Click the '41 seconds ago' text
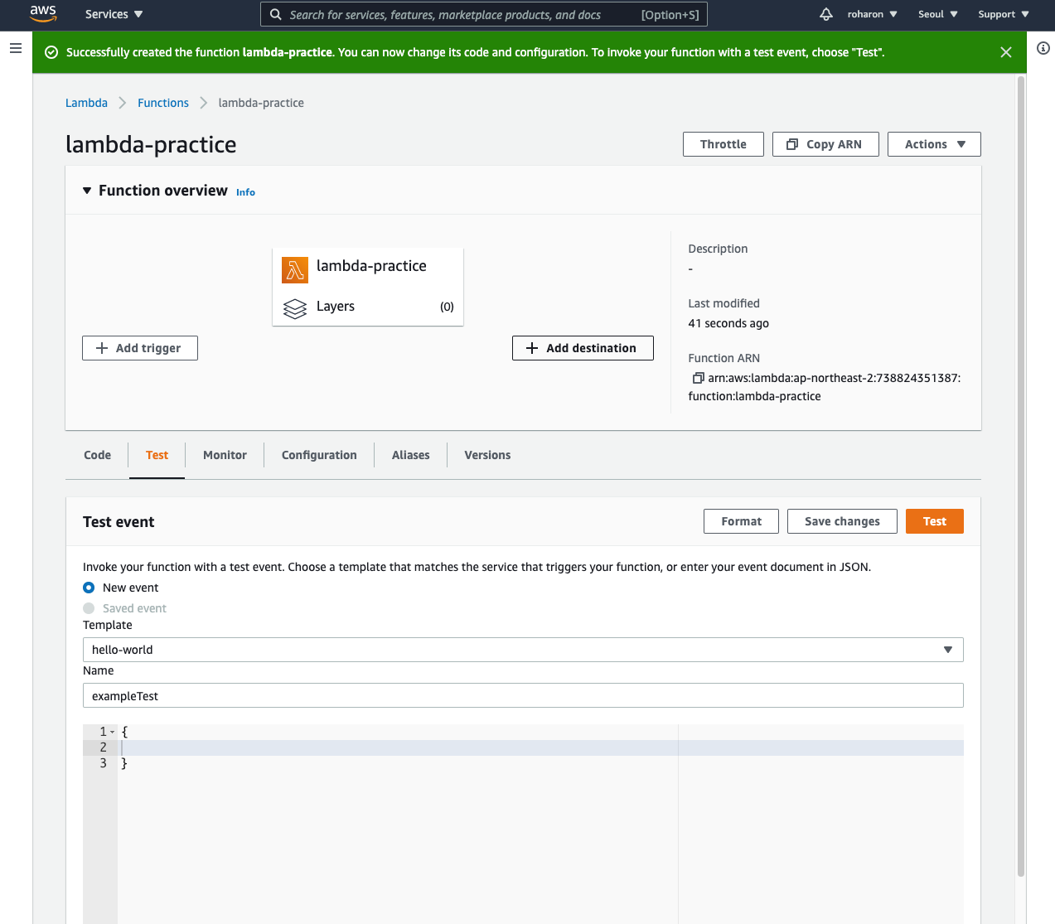 tap(728, 323)
